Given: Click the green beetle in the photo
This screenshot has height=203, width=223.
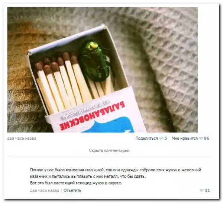Looking at the screenshot, I should coord(95,61).
